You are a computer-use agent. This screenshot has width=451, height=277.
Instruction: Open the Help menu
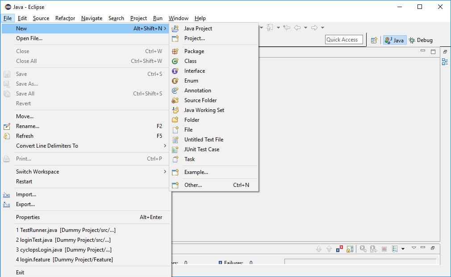200,18
